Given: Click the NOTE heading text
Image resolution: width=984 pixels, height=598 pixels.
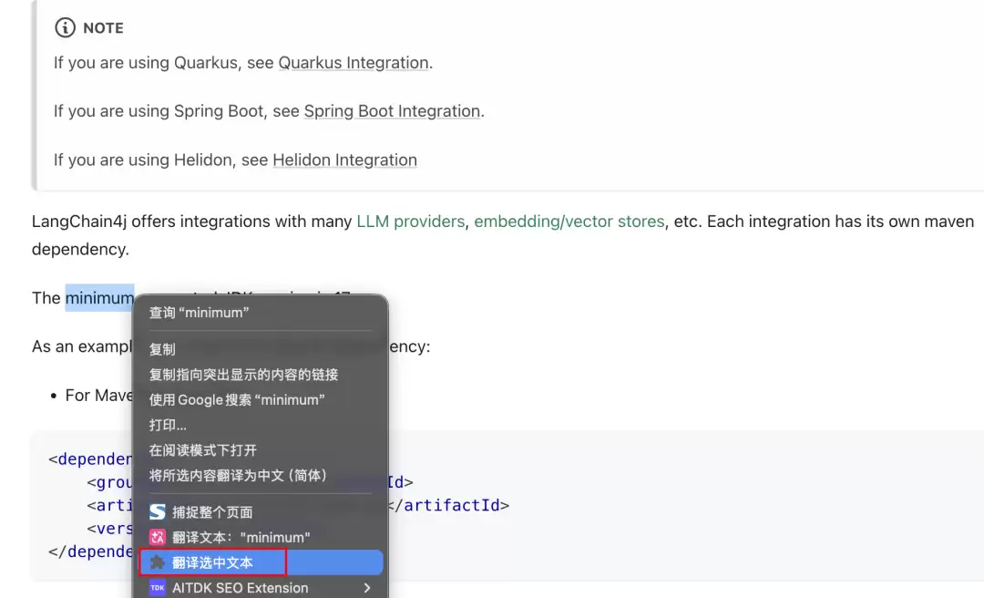Looking at the screenshot, I should pyautogui.click(x=103, y=27).
